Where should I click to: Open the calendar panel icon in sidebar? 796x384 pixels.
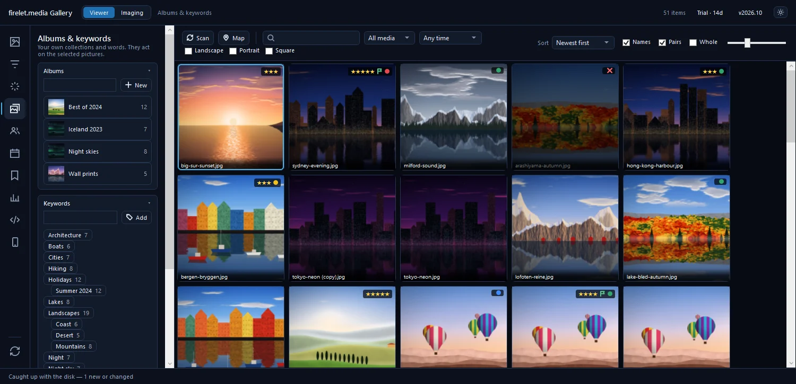tap(15, 153)
